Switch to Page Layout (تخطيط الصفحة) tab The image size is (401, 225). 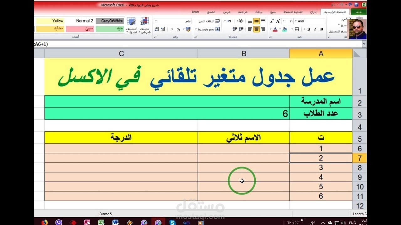(293, 12)
